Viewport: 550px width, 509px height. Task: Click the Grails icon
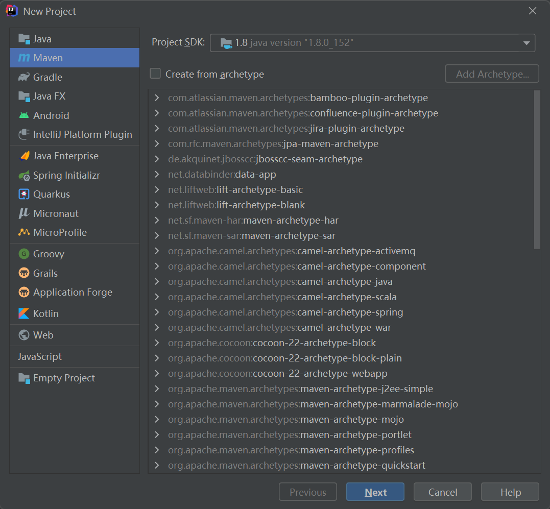point(24,273)
